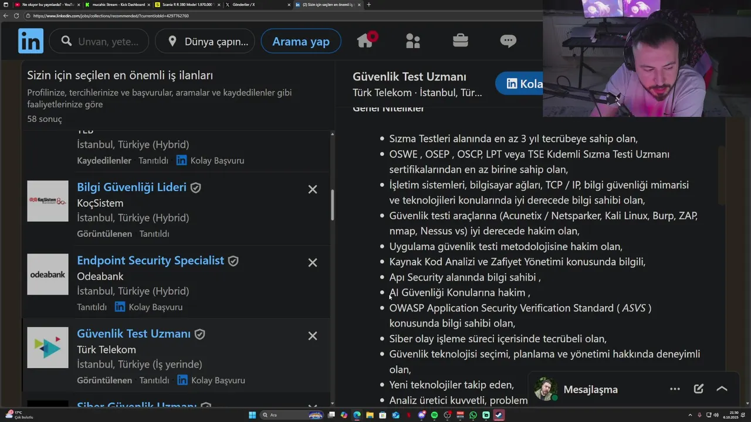Open the Bilgi Güvenliği Lideri job listing
Image resolution: width=751 pixels, height=422 pixels.
pos(131,187)
